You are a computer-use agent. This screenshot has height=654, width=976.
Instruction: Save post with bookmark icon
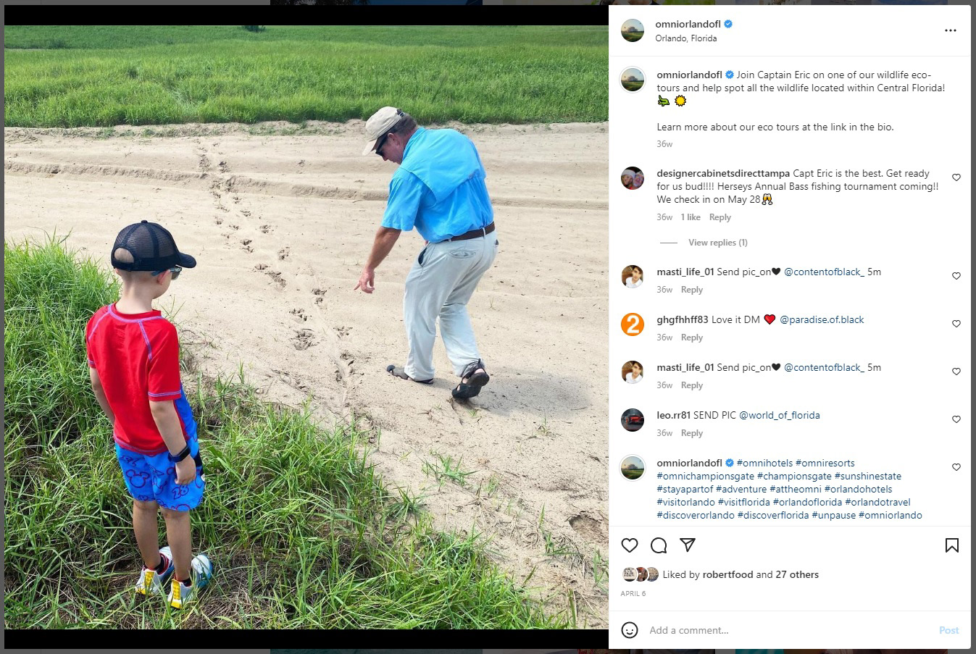pyautogui.click(x=952, y=545)
